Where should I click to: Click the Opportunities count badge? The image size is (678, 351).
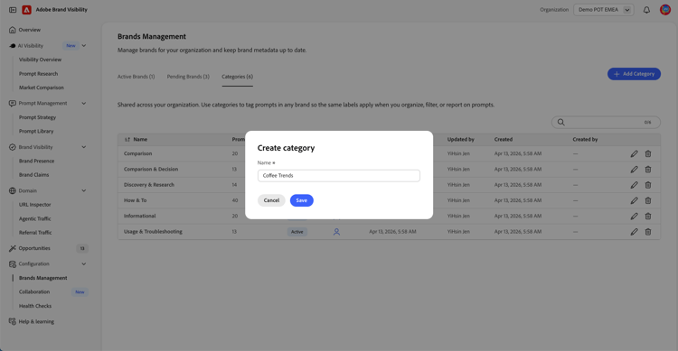[x=82, y=248]
